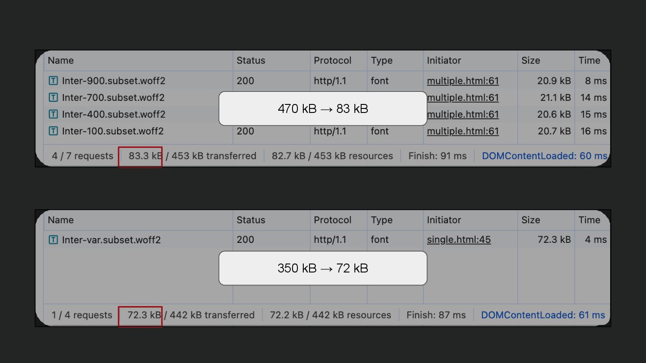Click the highlighted 72.3 kB transferred value

144,315
